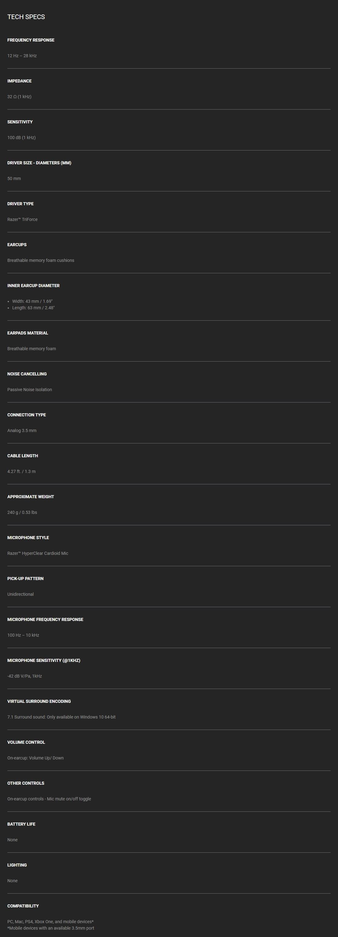This screenshot has height=937, width=338.
Task: Click the 7.1 Surround sound description
Action: tap(61, 717)
